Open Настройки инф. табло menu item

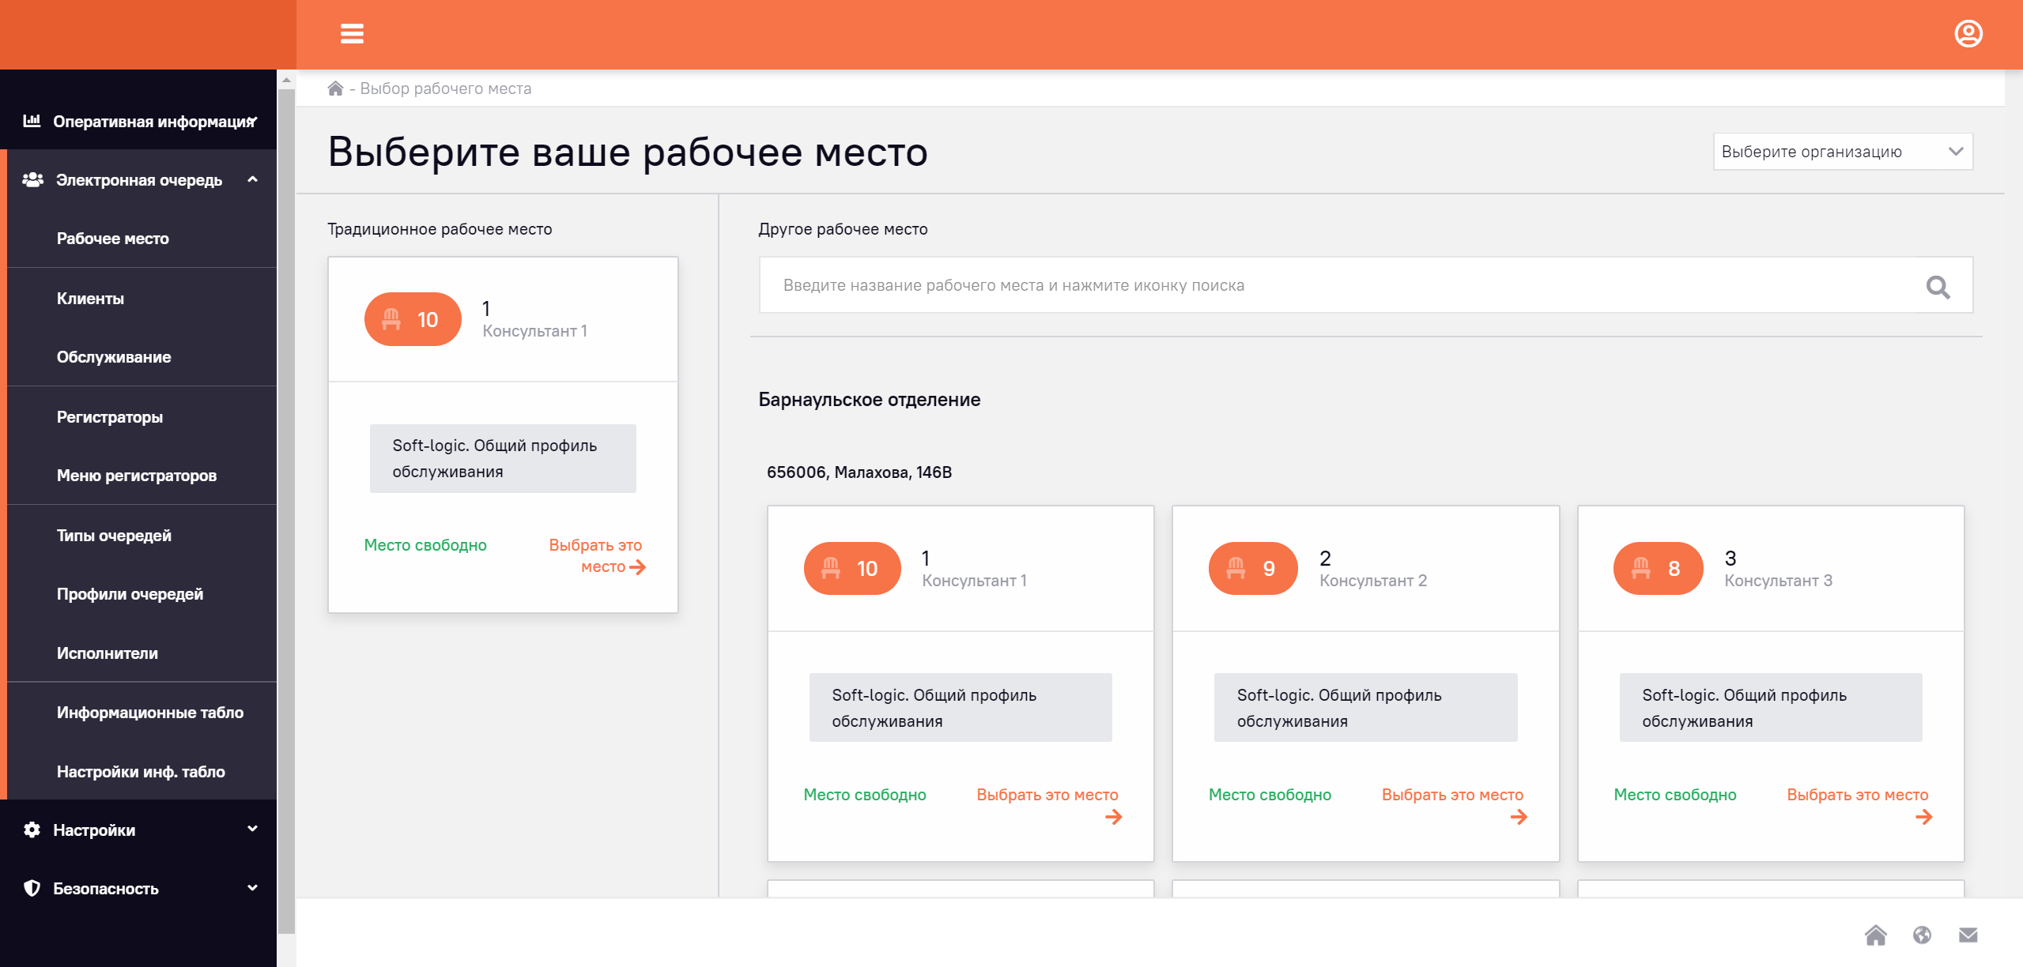[142, 772]
